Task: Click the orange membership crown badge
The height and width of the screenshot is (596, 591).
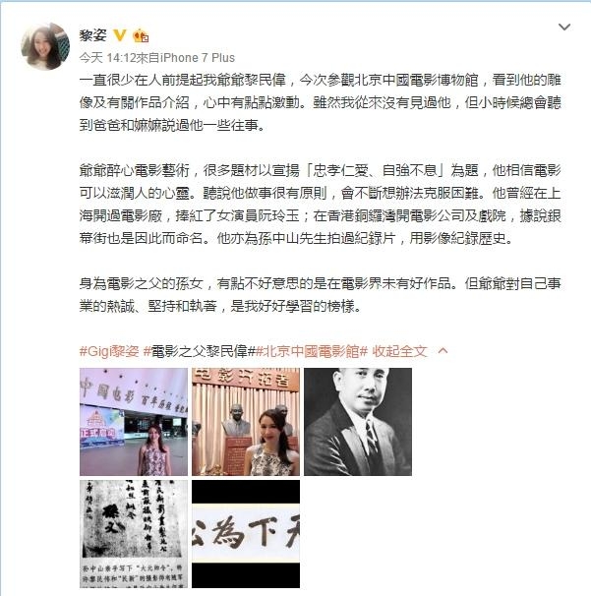Action: click(141, 35)
